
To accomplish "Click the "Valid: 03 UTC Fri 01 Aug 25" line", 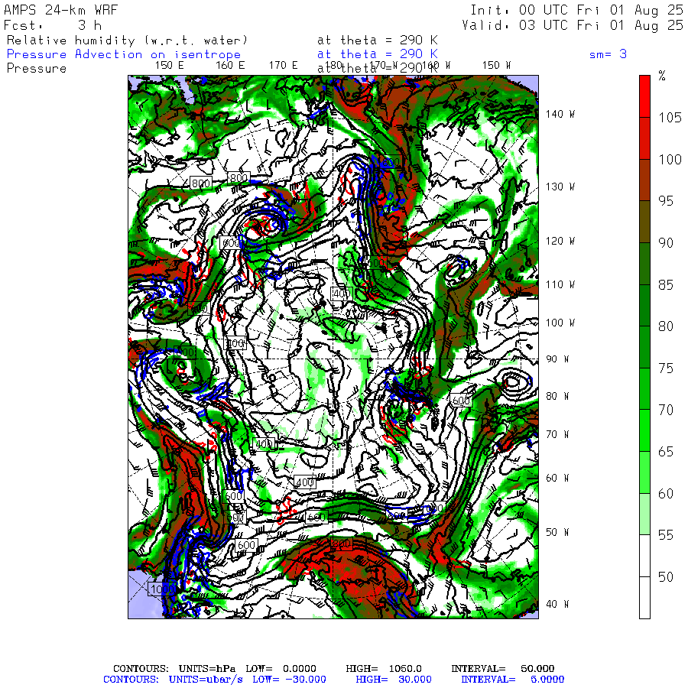I will pos(572,25).
